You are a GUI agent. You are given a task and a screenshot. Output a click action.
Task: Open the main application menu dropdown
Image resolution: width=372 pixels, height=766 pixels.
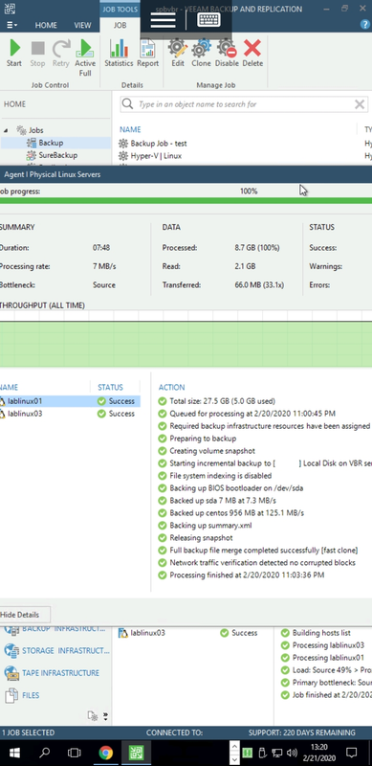click(x=12, y=25)
